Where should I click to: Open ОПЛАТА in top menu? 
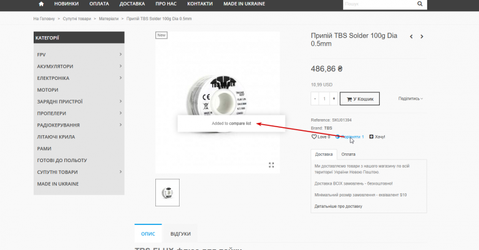click(x=99, y=4)
